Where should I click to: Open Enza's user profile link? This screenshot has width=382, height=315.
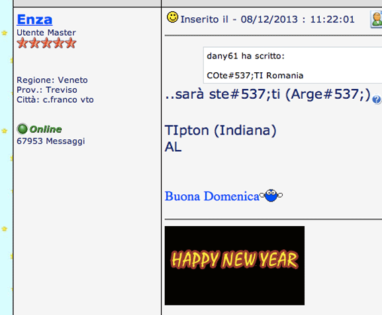34,19
